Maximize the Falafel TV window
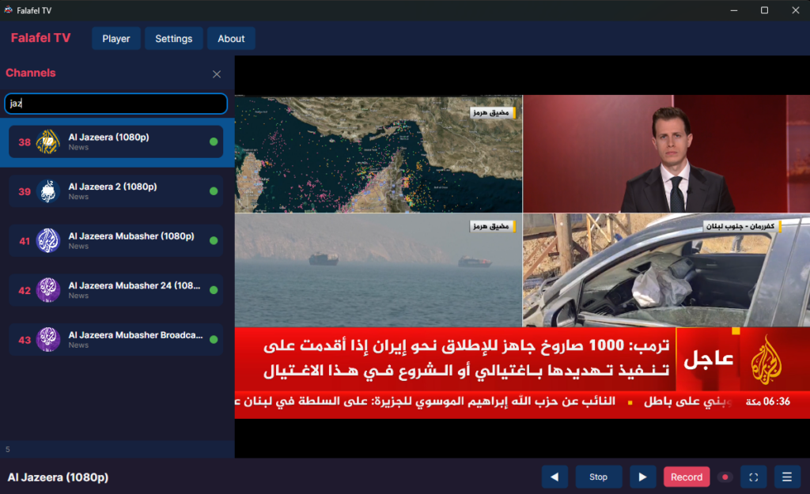Viewport: 810px width, 494px height. point(765,10)
